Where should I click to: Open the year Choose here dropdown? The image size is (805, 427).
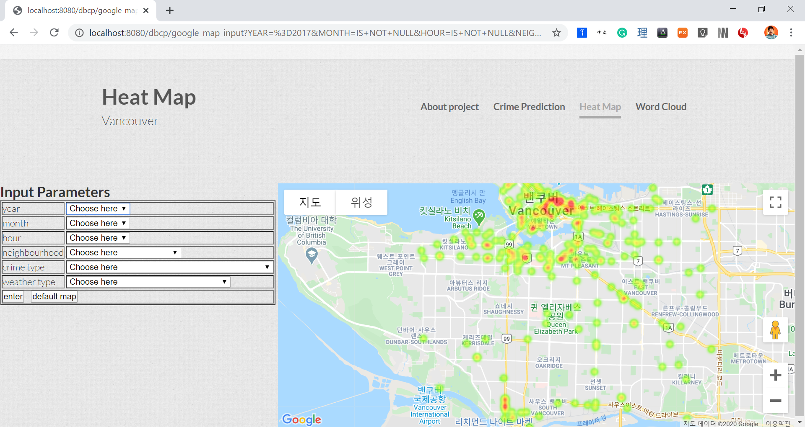pyautogui.click(x=97, y=208)
